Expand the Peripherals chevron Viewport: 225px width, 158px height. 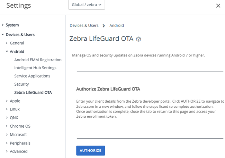point(7,143)
